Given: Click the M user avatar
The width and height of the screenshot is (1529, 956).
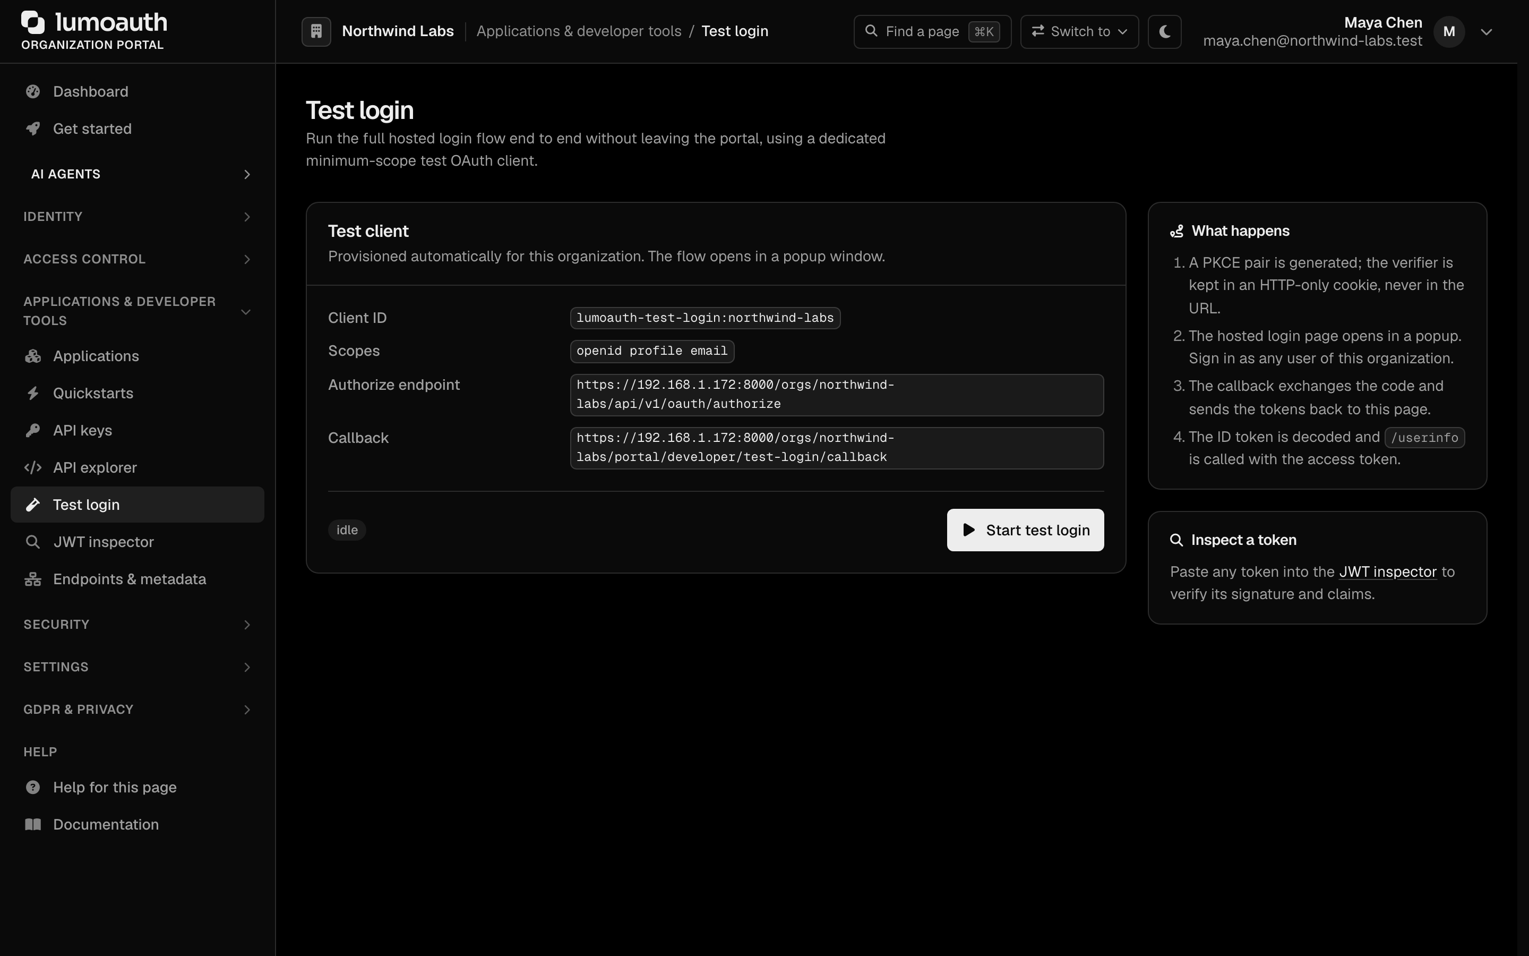Looking at the screenshot, I should tap(1449, 32).
